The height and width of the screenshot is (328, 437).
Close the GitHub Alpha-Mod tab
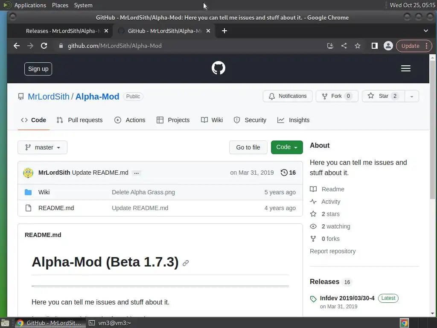click(x=208, y=31)
